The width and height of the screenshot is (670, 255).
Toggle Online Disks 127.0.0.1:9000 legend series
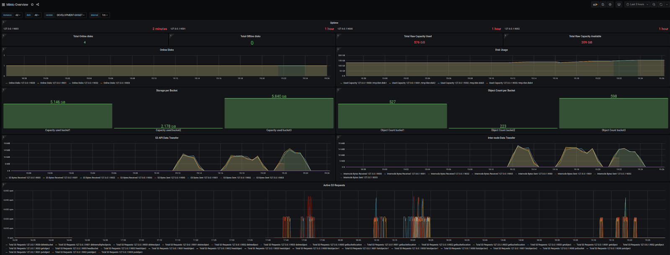click(x=22, y=83)
